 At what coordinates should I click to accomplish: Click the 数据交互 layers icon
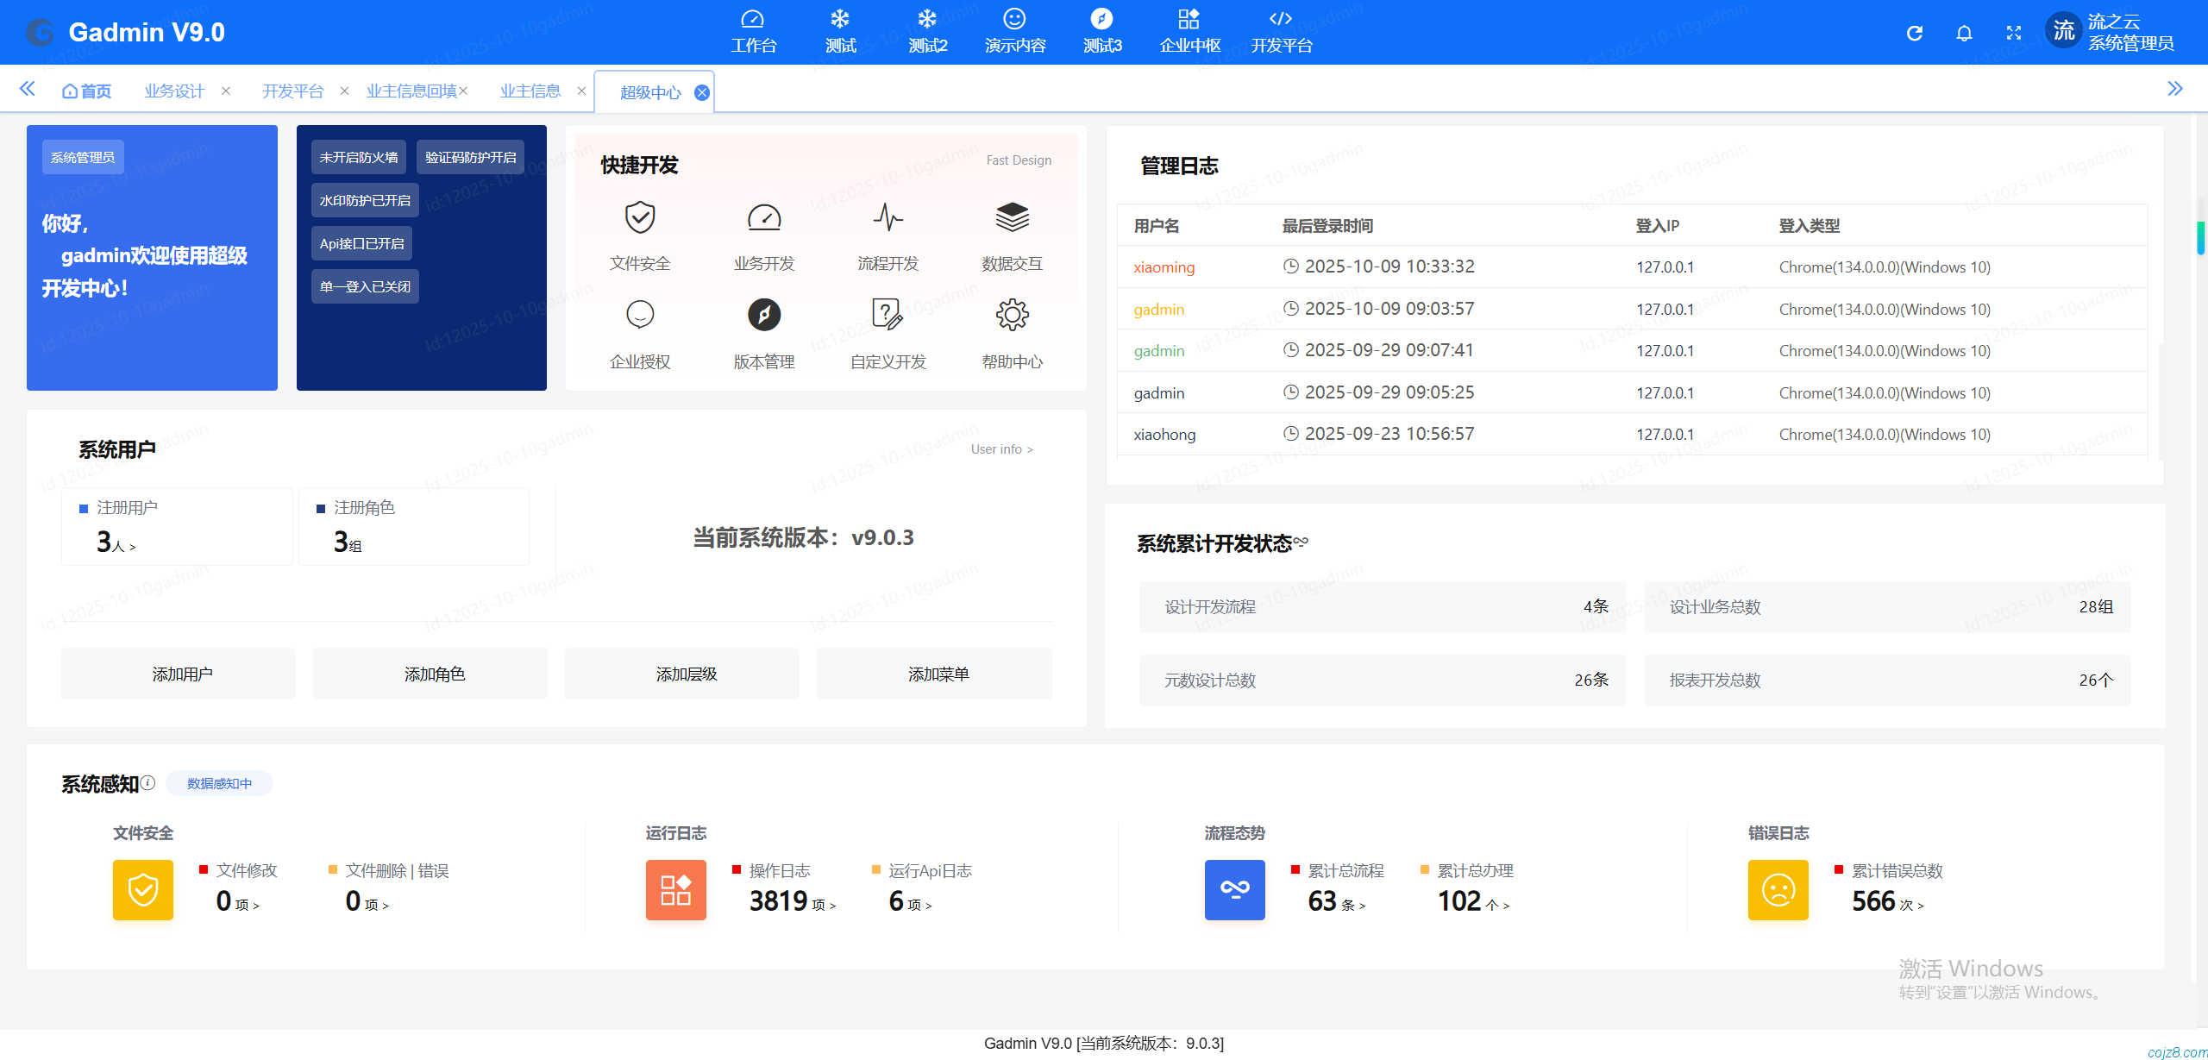[x=1012, y=218]
